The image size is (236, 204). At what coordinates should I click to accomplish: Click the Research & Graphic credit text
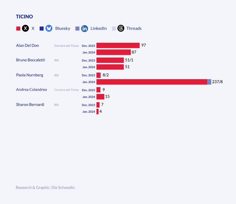click(x=45, y=187)
